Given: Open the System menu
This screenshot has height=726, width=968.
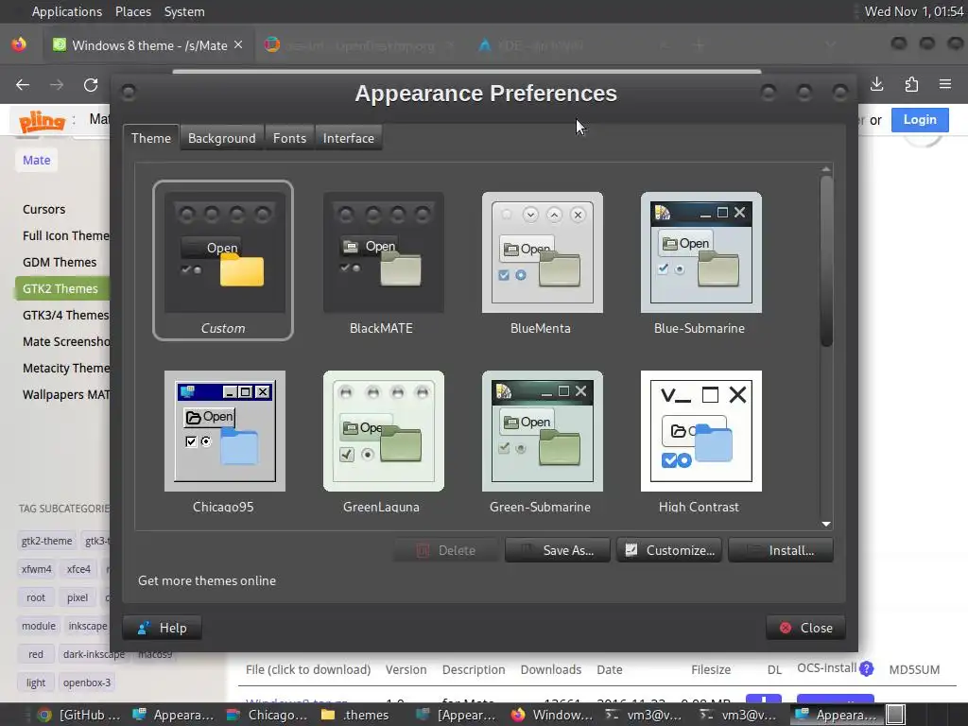Looking at the screenshot, I should (x=184, y=11).
